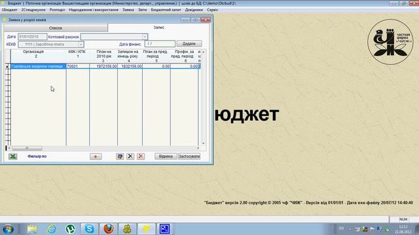Image resolution: width=419 pixels, height=235 pixels.
Task: Switch to the yellow bird Budget taskbar app
Action: (146, 229)
